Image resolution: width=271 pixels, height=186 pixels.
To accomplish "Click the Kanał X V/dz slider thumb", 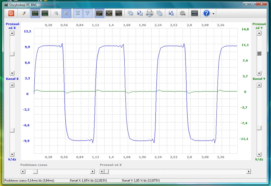I will pos(12,130).
